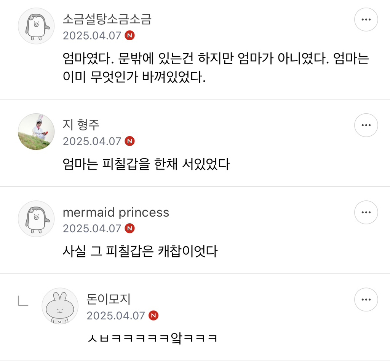Image resolution: width=390 pixels, height=362 pixels.
Task: Click the N badge on 돈이모지's reply
Action: [153, 316]
